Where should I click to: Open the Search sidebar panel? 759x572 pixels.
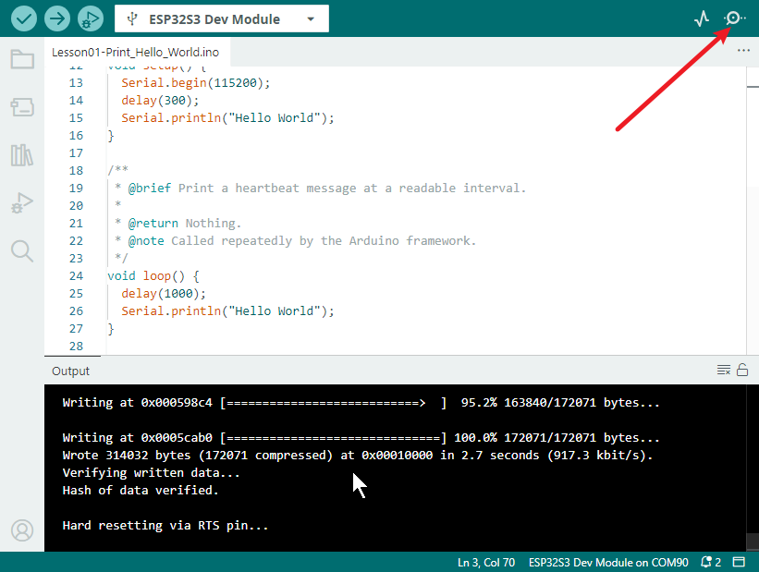tap(22, 251)
